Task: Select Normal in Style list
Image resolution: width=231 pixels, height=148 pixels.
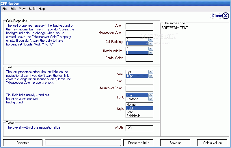Action: click(139, 105)
